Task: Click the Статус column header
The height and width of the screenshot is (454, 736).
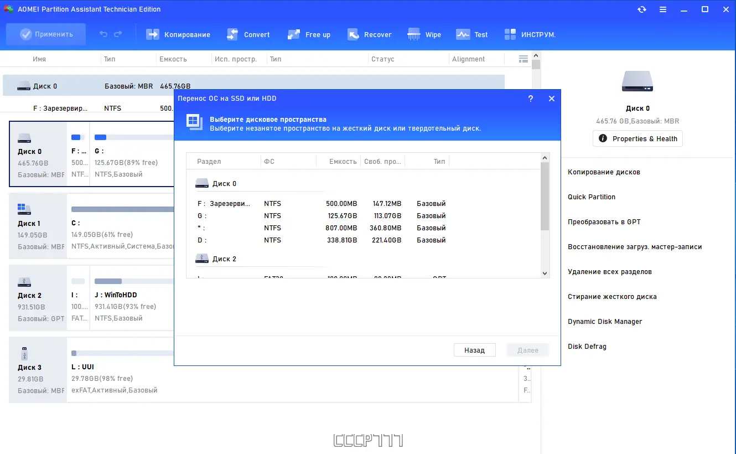Action: 383,59
